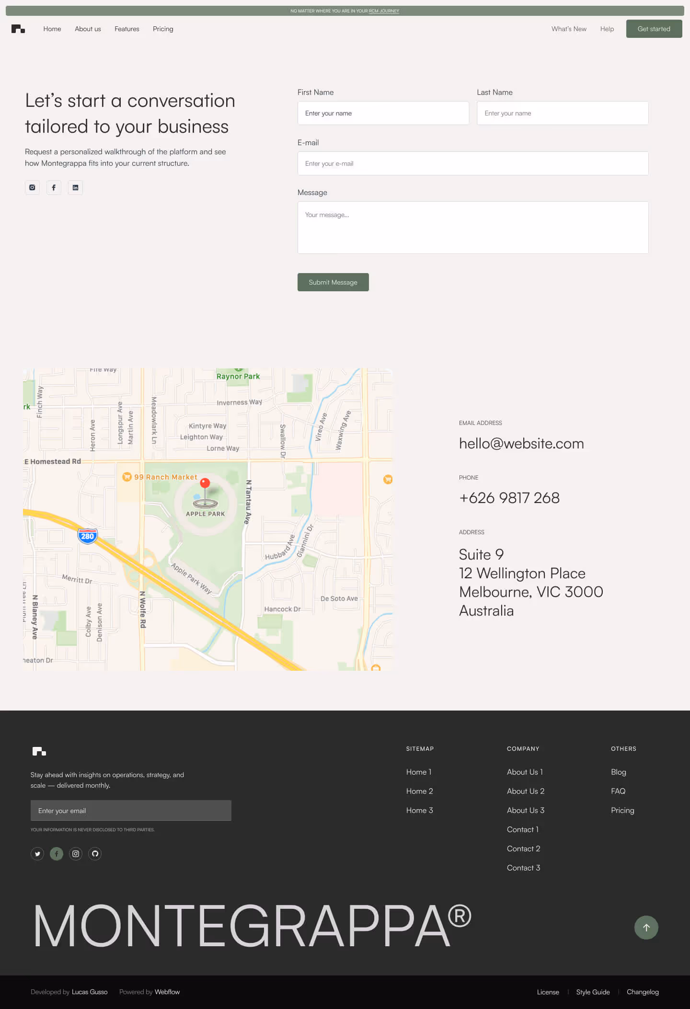Open What's New in the navigation
Image resolution: width=690 pixels, height=1009 pixels.
[569, 29]
